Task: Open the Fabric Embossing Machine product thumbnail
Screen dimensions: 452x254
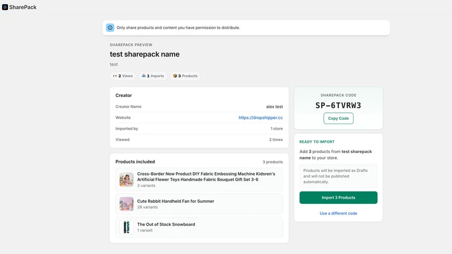Action: tap(126, 179)
